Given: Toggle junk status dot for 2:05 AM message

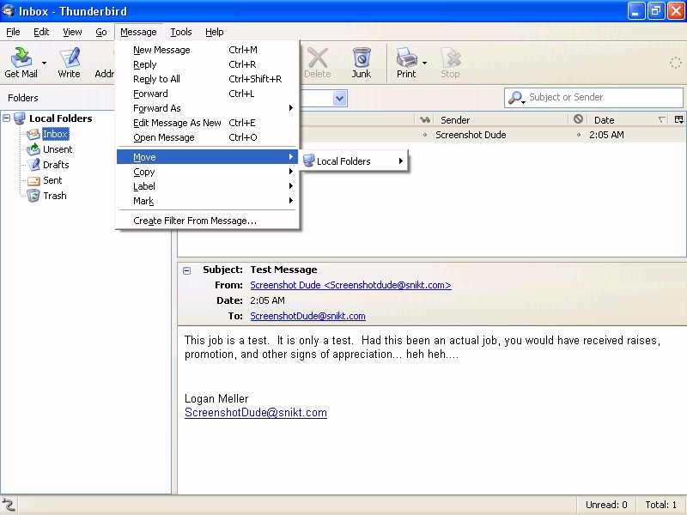Looking at the screenshot, I should tap(578, 136).
